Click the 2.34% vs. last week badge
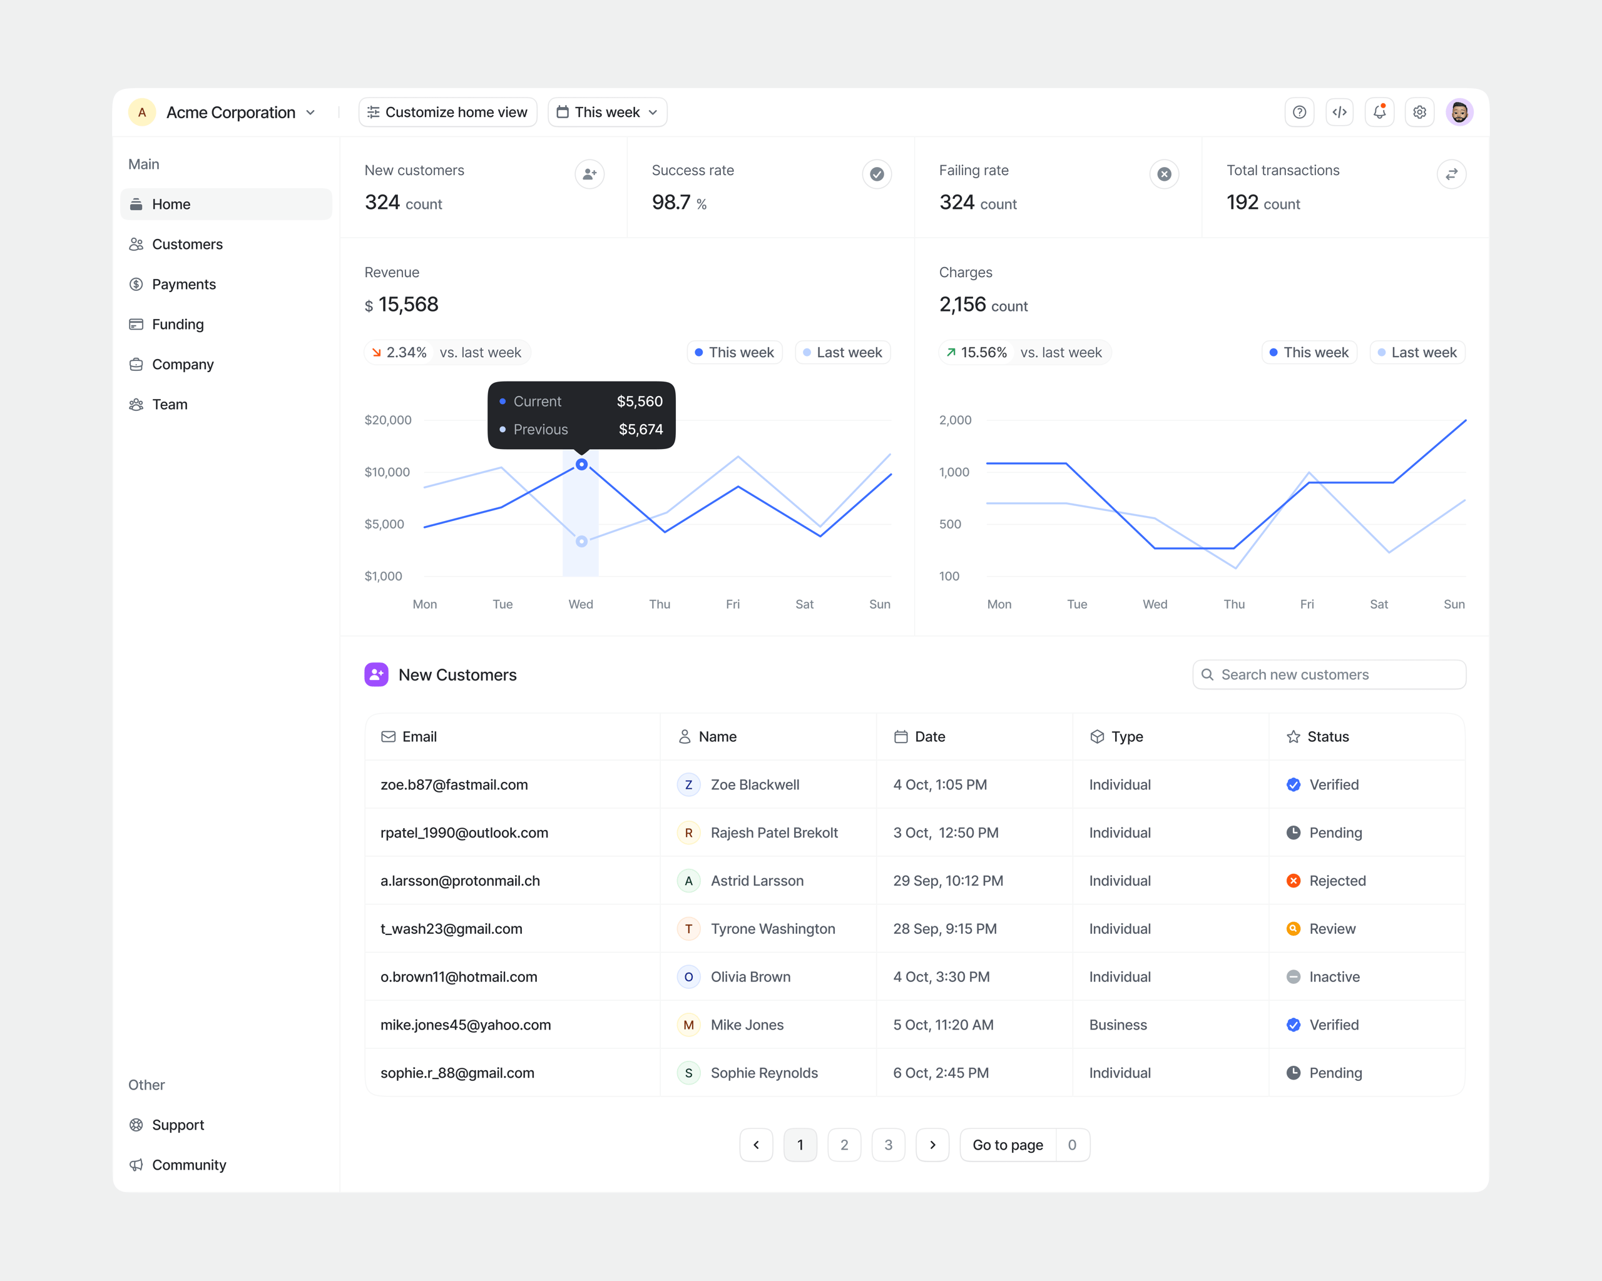This screenshot has height=1281, width=1602. 447,352
